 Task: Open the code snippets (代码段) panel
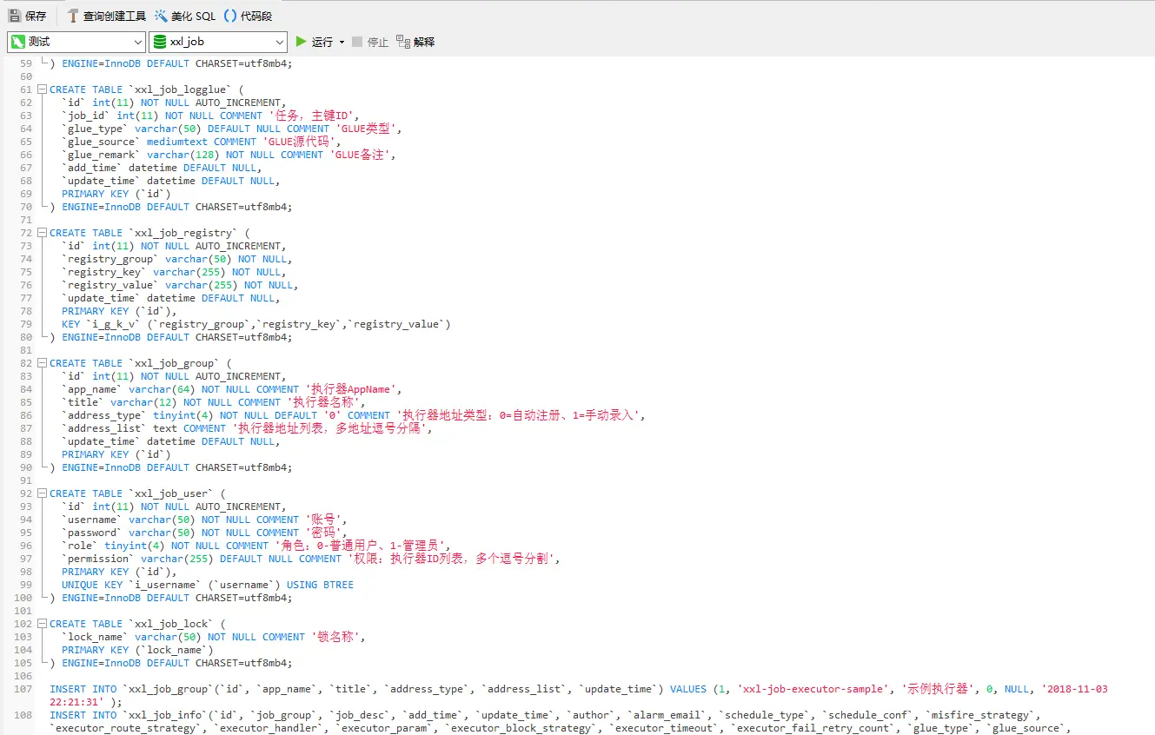(248, 16)
